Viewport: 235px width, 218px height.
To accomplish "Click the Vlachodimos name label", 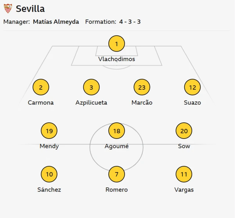I will point(117,59).
